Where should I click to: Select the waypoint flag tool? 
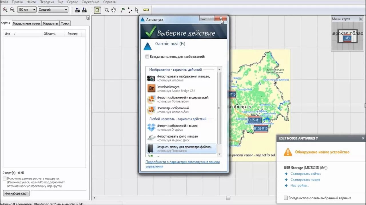tap(123, 10)
